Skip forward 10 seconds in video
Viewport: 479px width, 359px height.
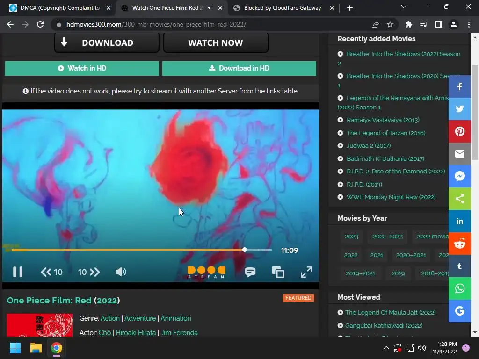coord(89,272)
